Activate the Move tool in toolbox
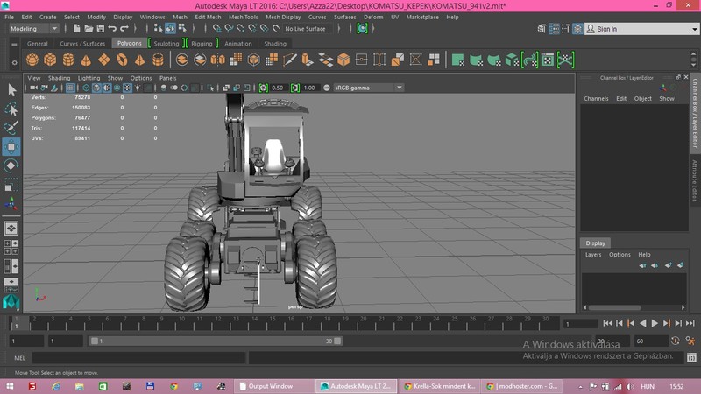 coord(11,146)
